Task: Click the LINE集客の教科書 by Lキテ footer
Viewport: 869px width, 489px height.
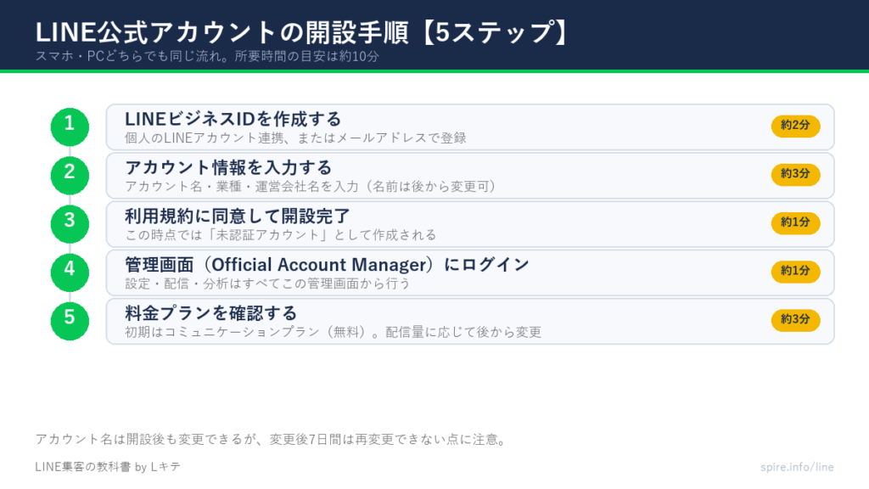Action: coord(108,467)
